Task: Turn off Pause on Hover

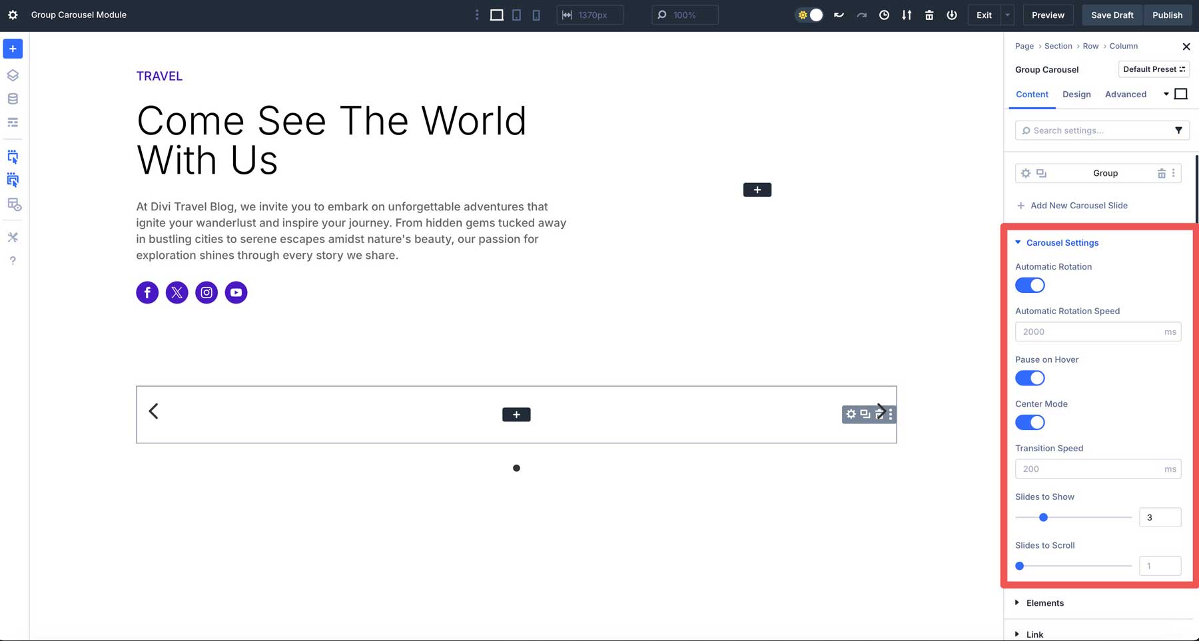Action: click(x=1029, y=377)
